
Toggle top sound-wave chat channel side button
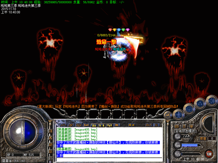click(x=50, y=131)
